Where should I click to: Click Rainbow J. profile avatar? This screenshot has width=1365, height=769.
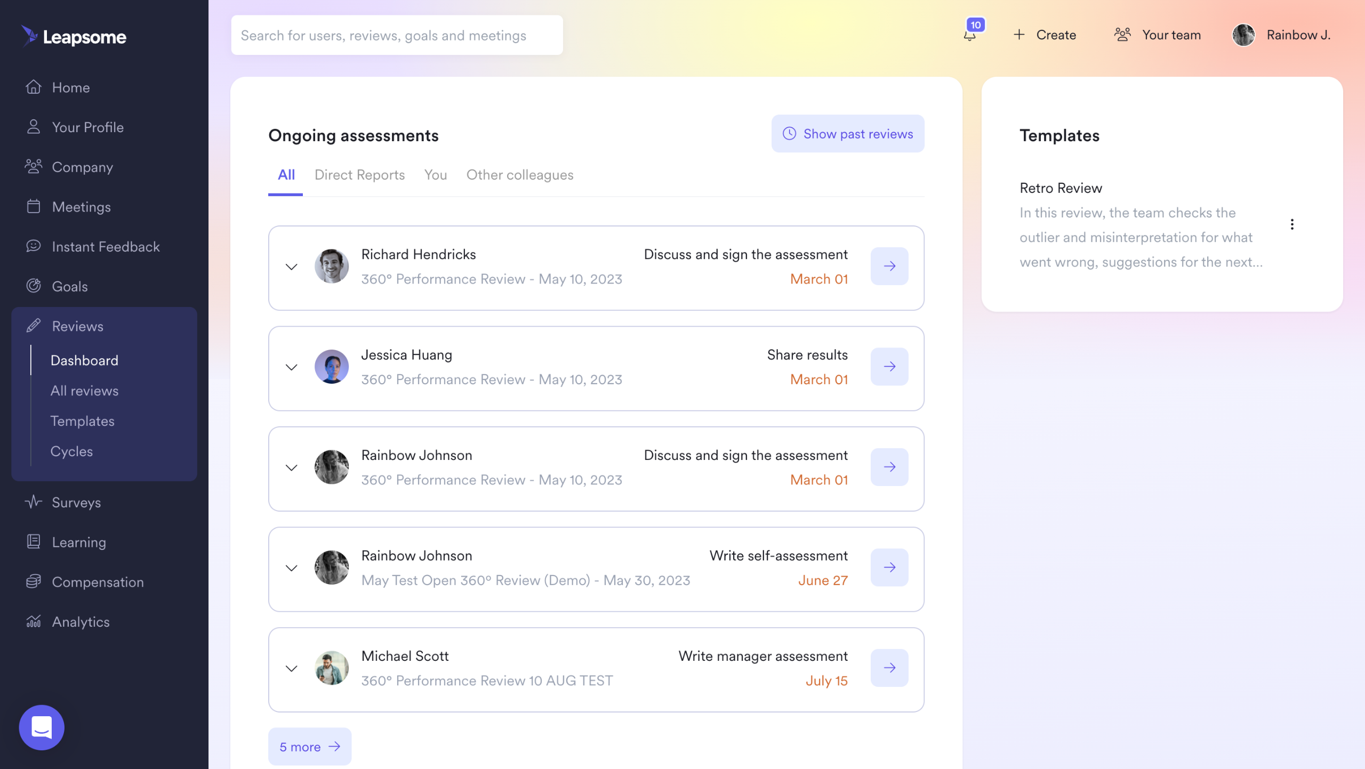point(1243,35)
